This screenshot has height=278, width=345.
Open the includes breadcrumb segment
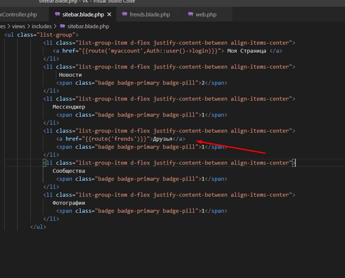(x=42, y=26)
